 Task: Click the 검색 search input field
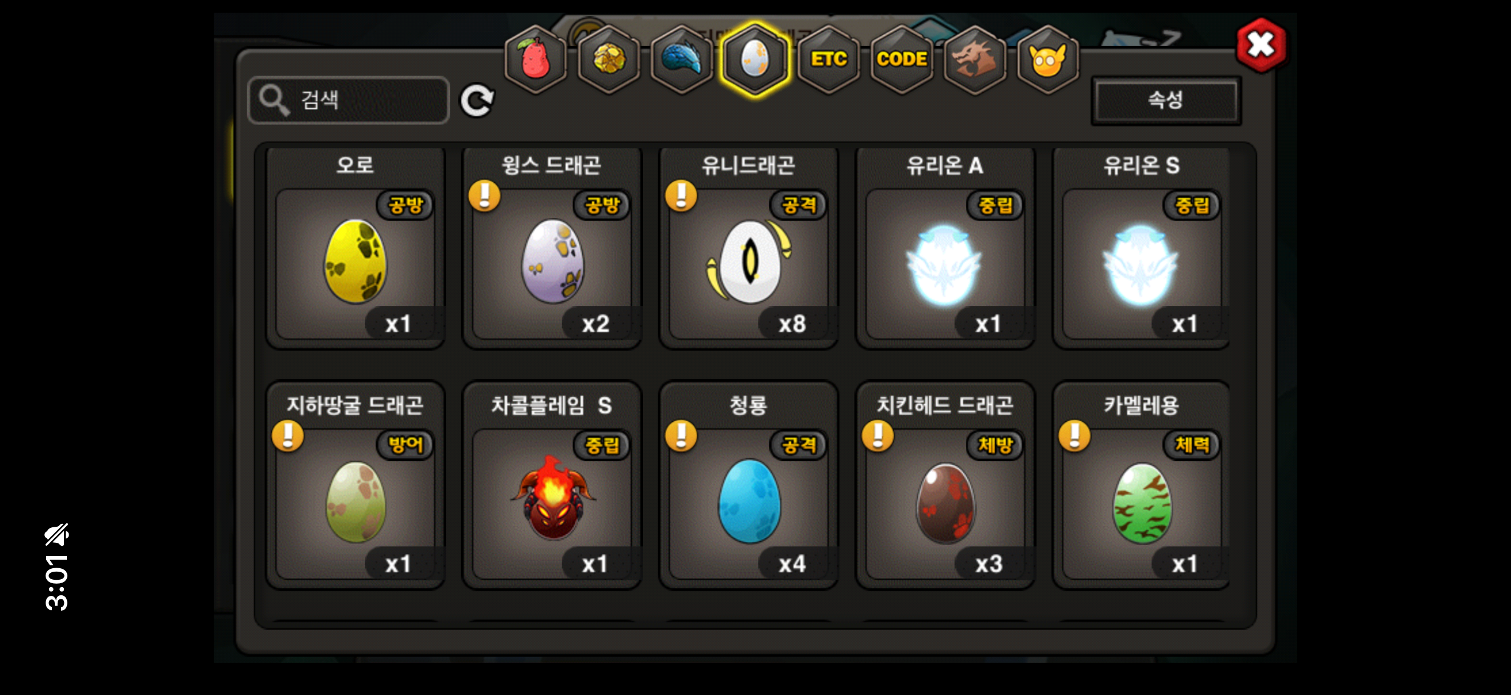tap(349, 100)
